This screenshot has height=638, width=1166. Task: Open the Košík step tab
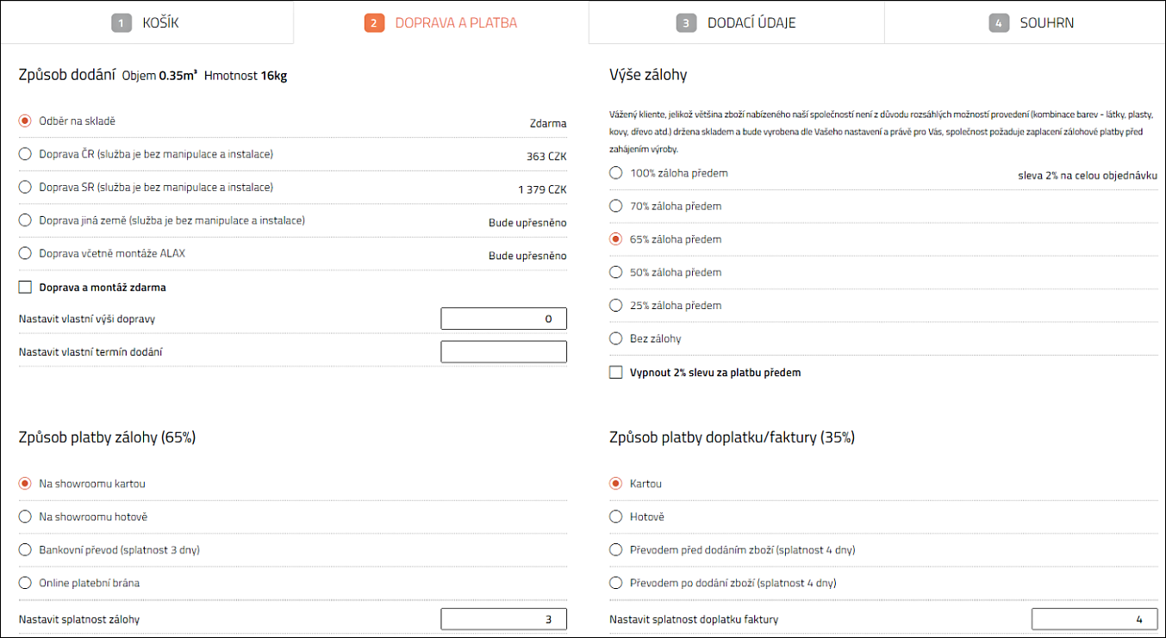pyautogui.click(x=147, y=23)
